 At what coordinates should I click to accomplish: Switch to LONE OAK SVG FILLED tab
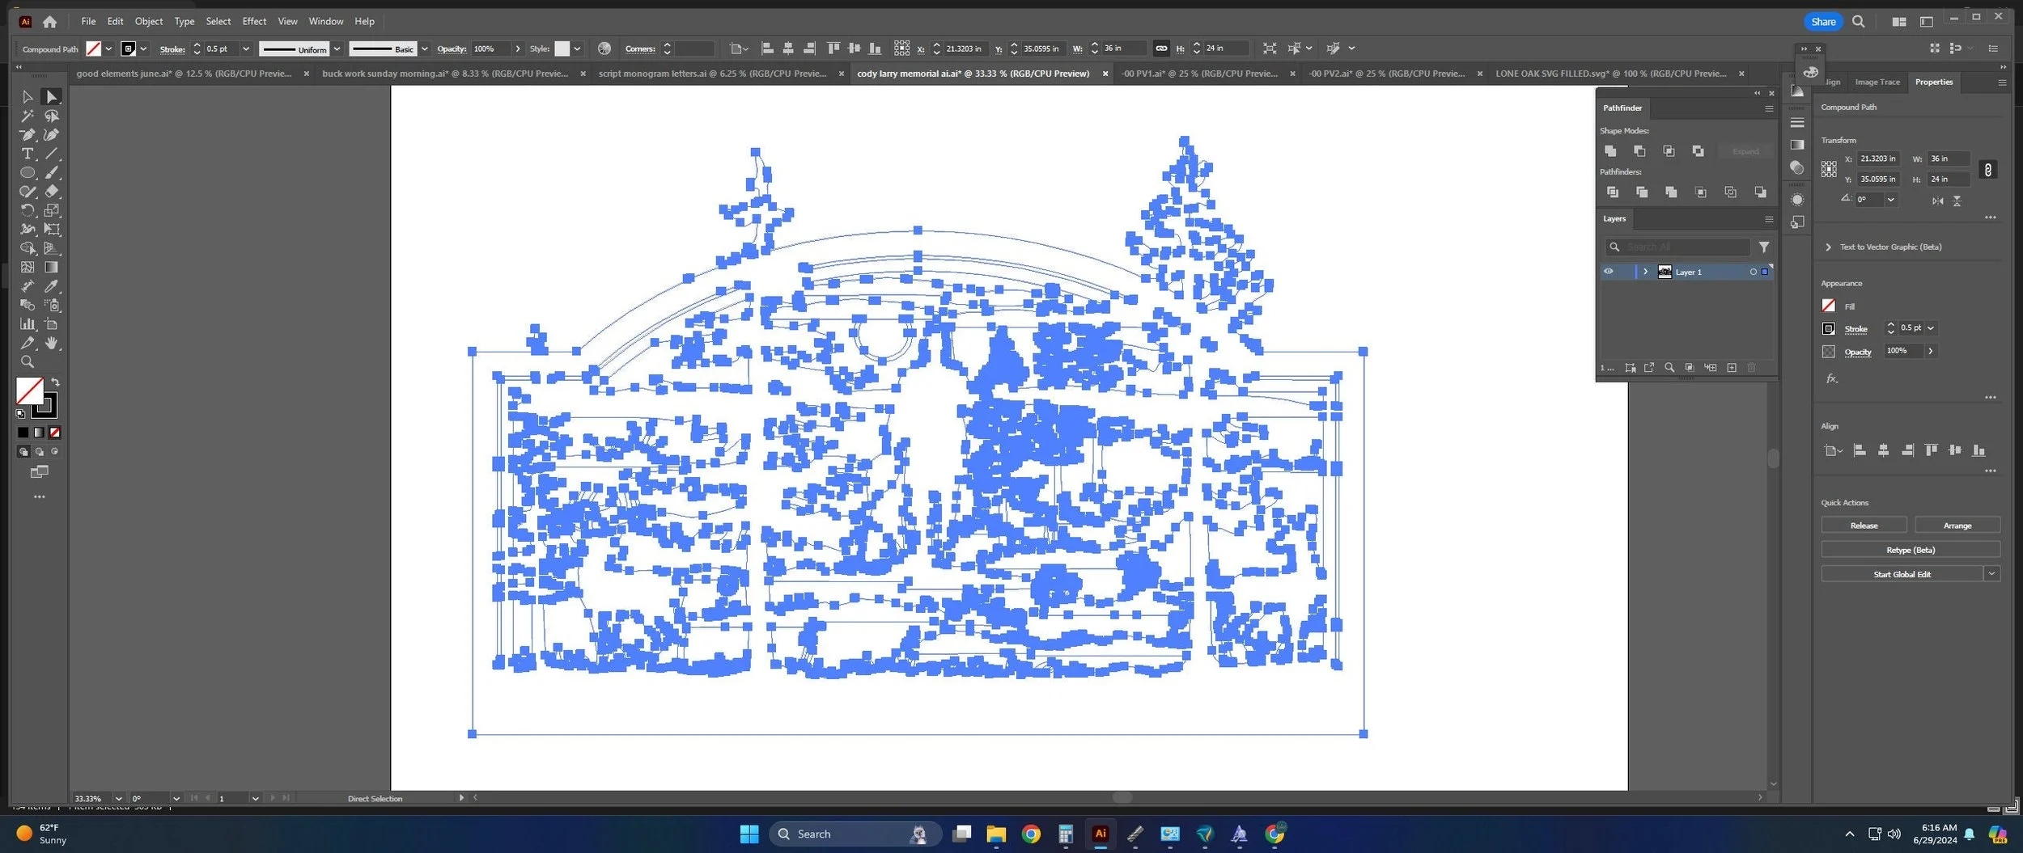click(1610, 74)
